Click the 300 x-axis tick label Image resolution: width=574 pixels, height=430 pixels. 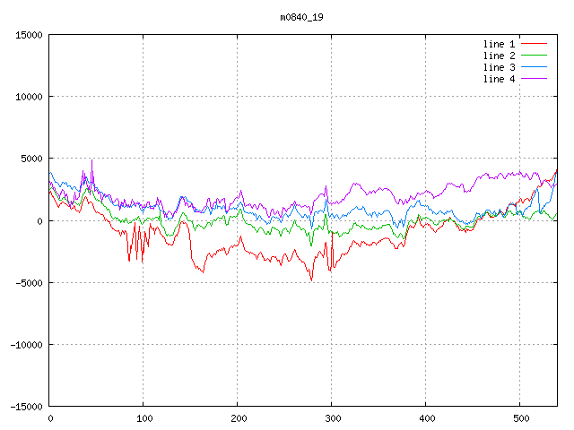point(332,418)
